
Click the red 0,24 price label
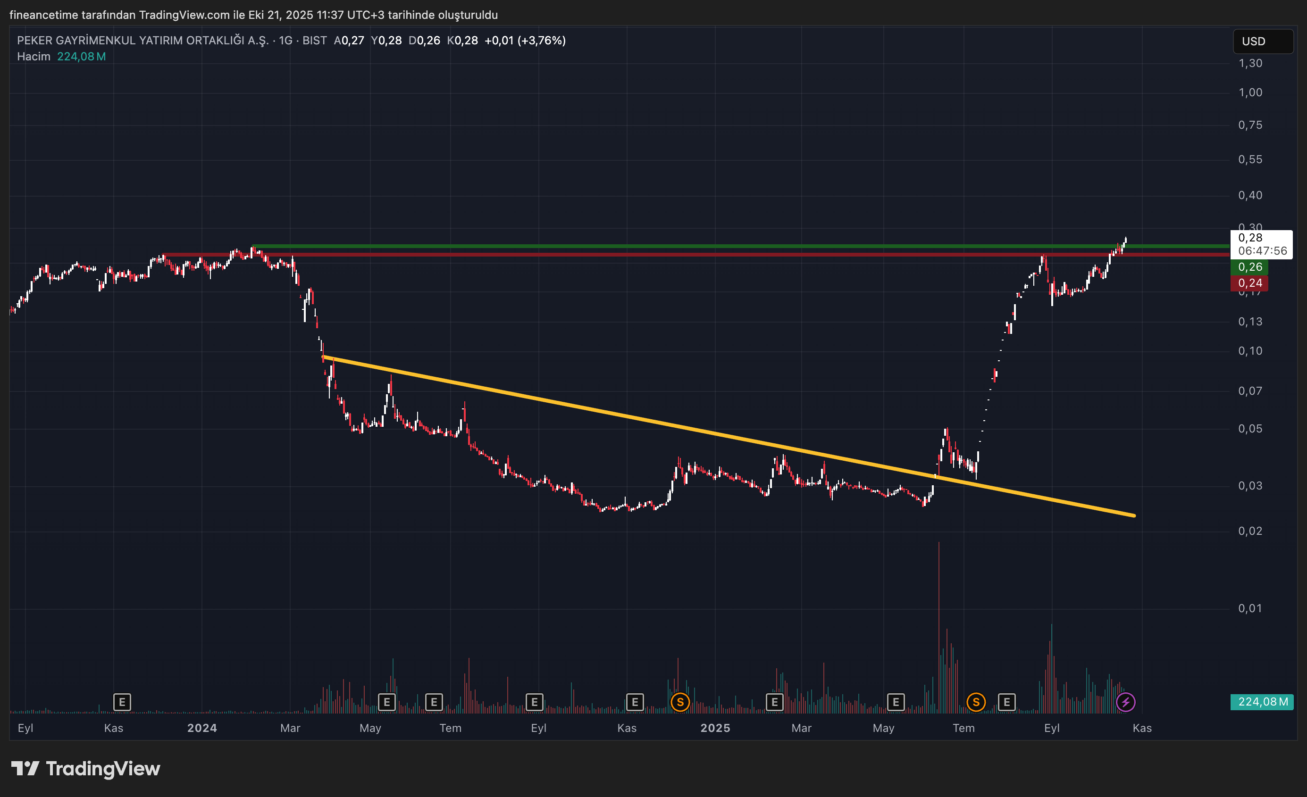(x=1249, y=283)
